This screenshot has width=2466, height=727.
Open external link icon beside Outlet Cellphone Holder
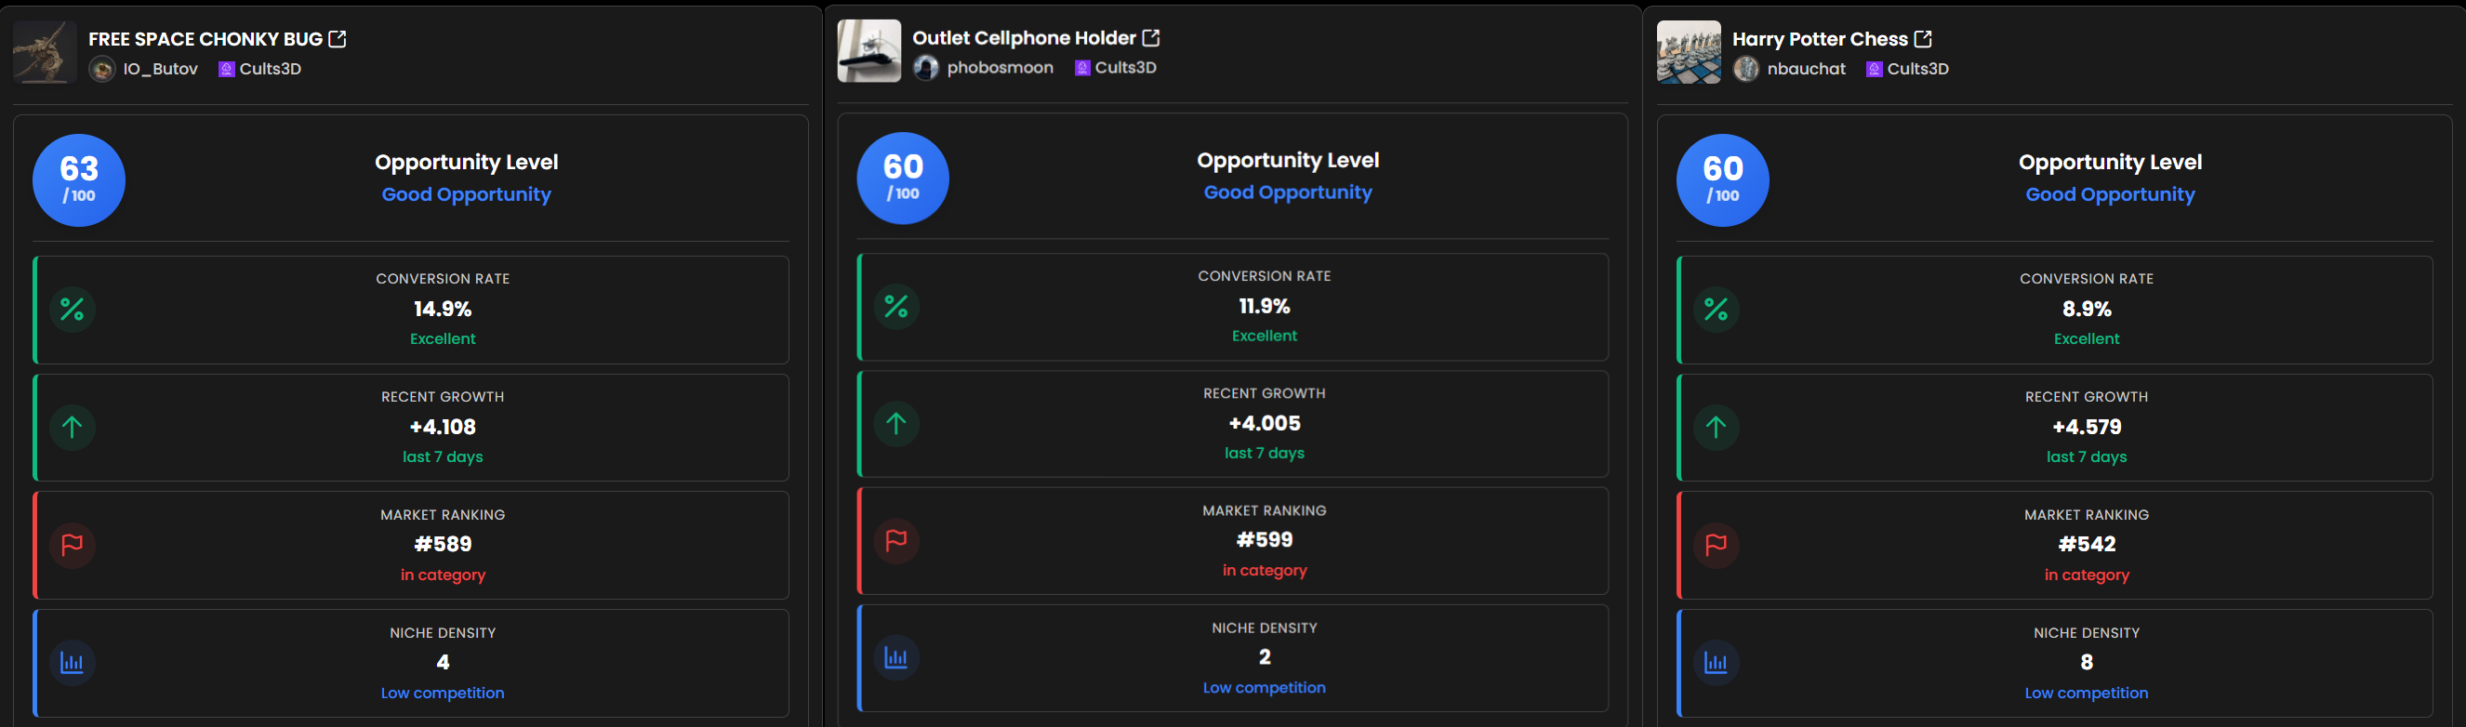tap(1150, 38)
